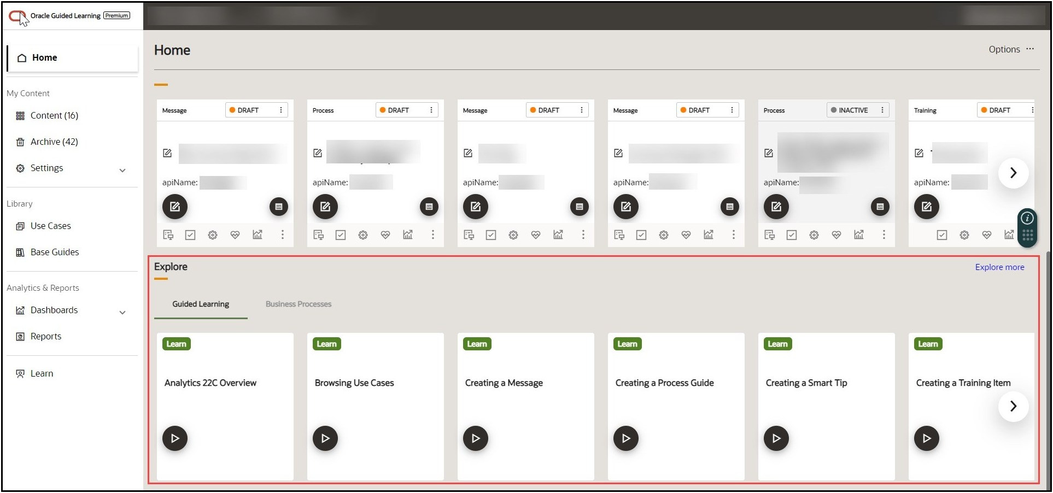Show next cards in My Content carousel
1053x493 pixels.
[1014, 173]
